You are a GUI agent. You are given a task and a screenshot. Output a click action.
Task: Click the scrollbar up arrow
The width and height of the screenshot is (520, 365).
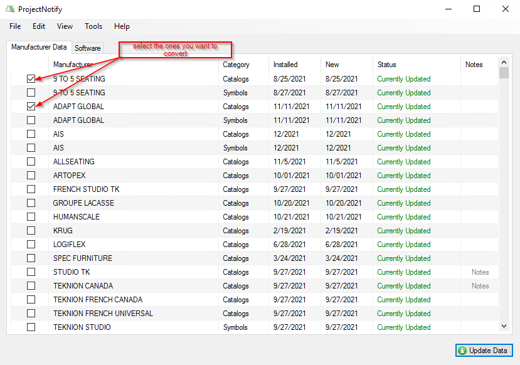(504, 62)
